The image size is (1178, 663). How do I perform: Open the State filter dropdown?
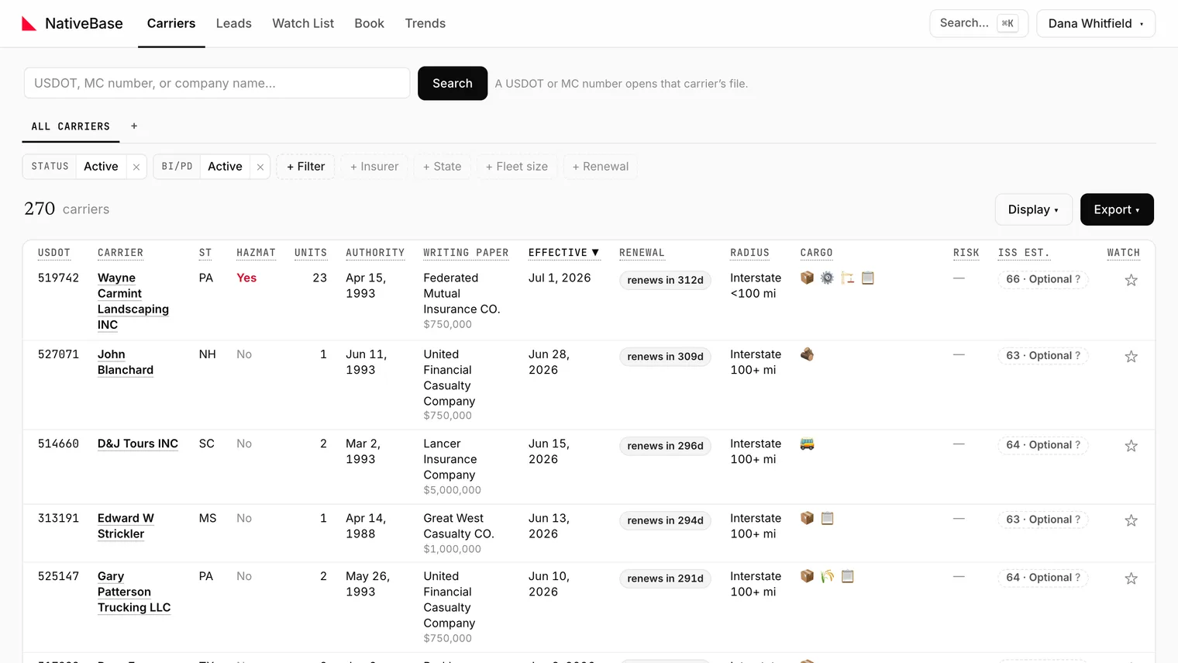[x=443, y=167]
